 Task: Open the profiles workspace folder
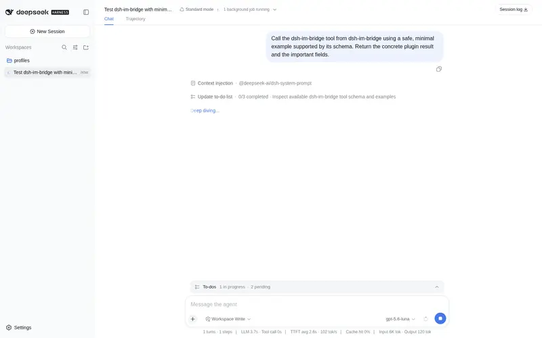(x=18, y=60)
